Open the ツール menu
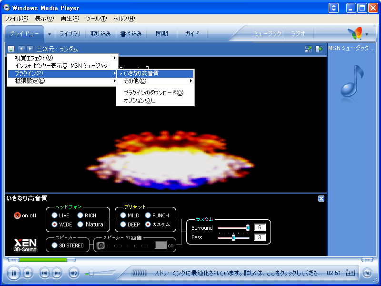Image resolution: width=381 pixels, height=286 pixels. click(96, 19)
